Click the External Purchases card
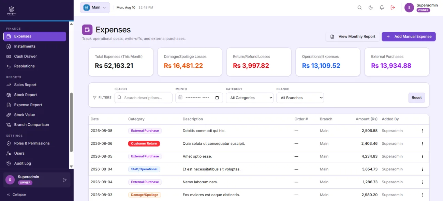Screen dimensions: 443x201 click(x=397, y=62)
